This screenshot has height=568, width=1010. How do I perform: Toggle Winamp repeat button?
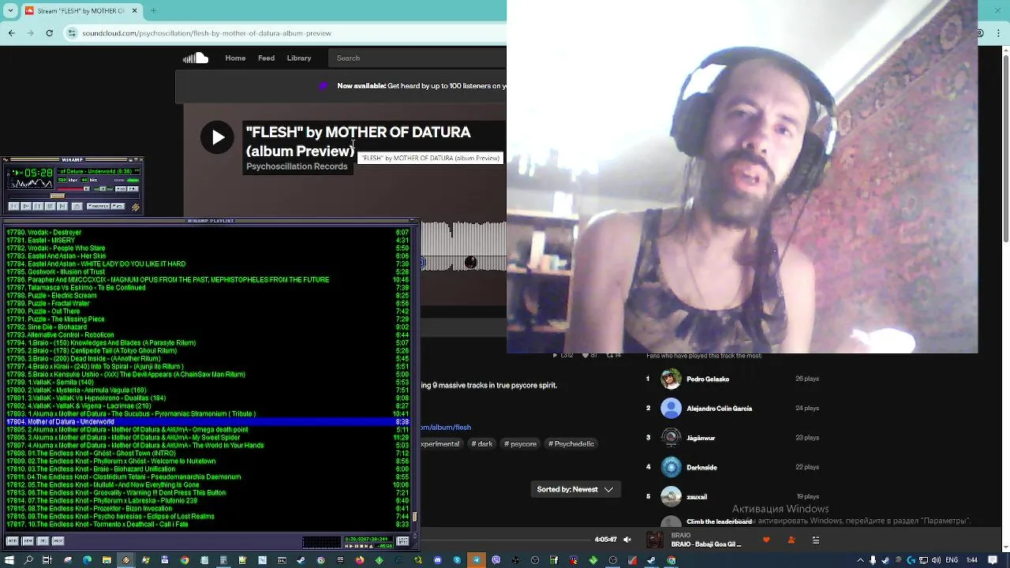pos(118,206)
